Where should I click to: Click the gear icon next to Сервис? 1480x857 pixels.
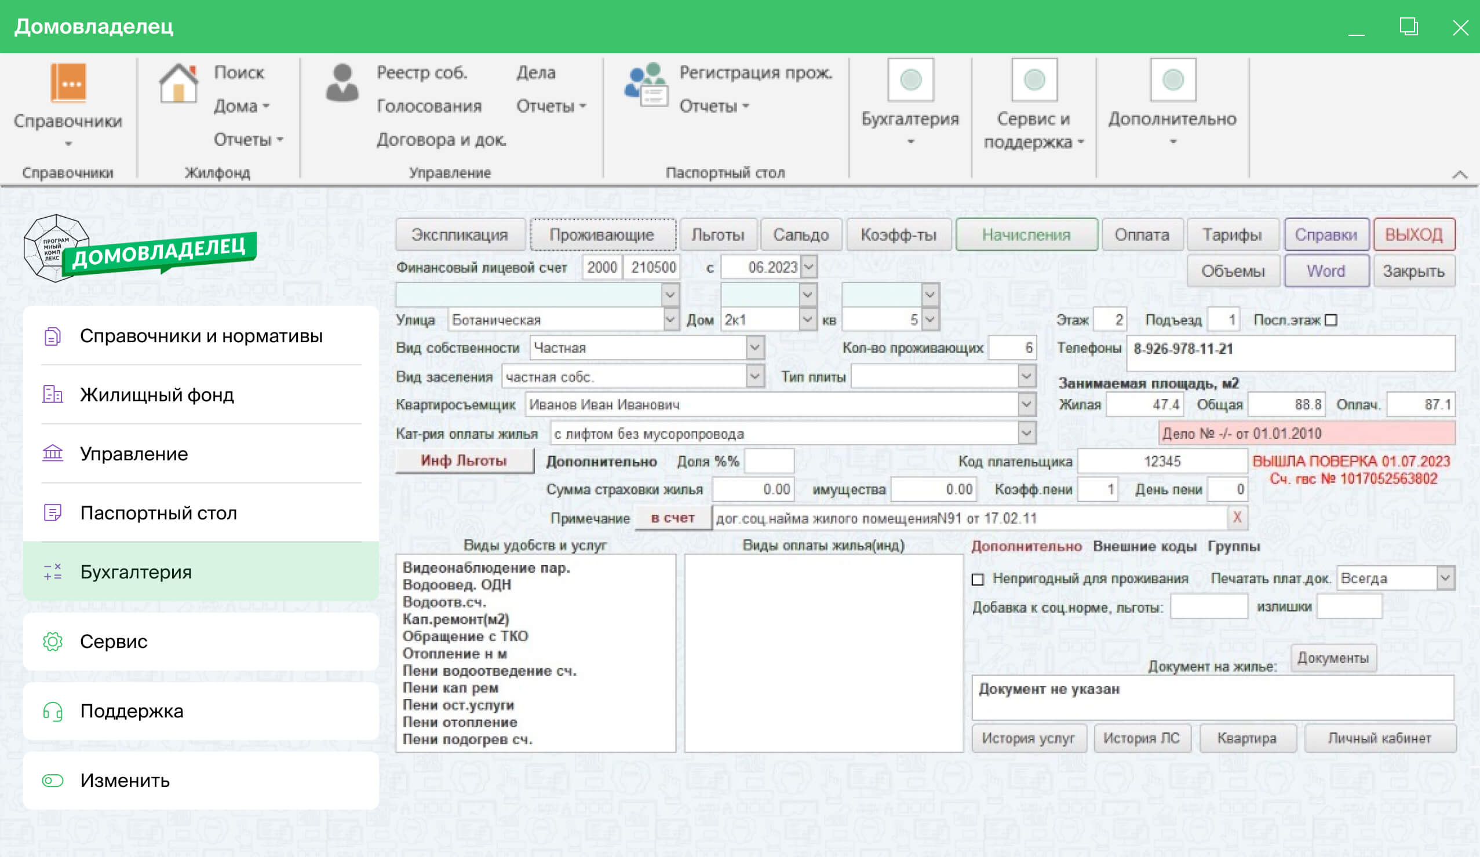click(52, 641)
